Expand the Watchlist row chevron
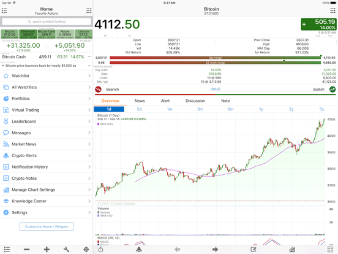This screenshot has width=338, height=254. [x=89, y=76]
